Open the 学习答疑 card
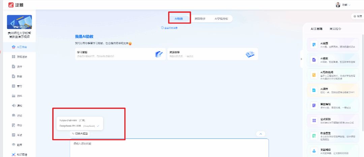The image size is (364, 157). (120, 54)
